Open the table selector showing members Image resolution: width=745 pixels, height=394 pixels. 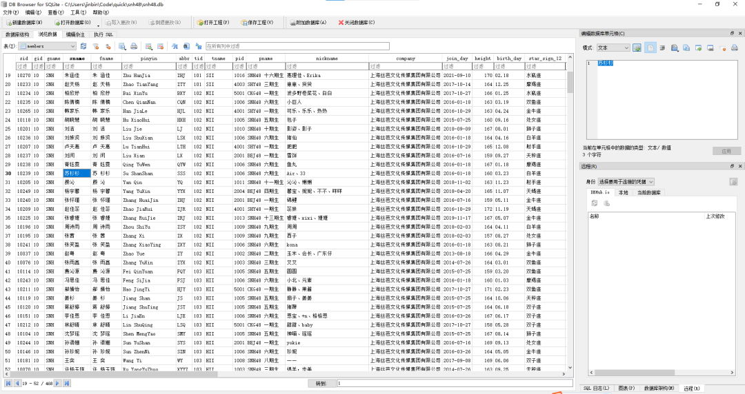coord(46,46)
